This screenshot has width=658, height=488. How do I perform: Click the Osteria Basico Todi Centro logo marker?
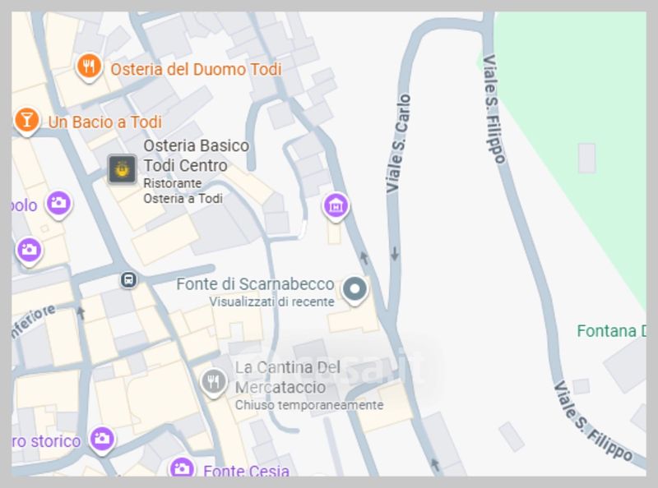(x=123, y=168)
